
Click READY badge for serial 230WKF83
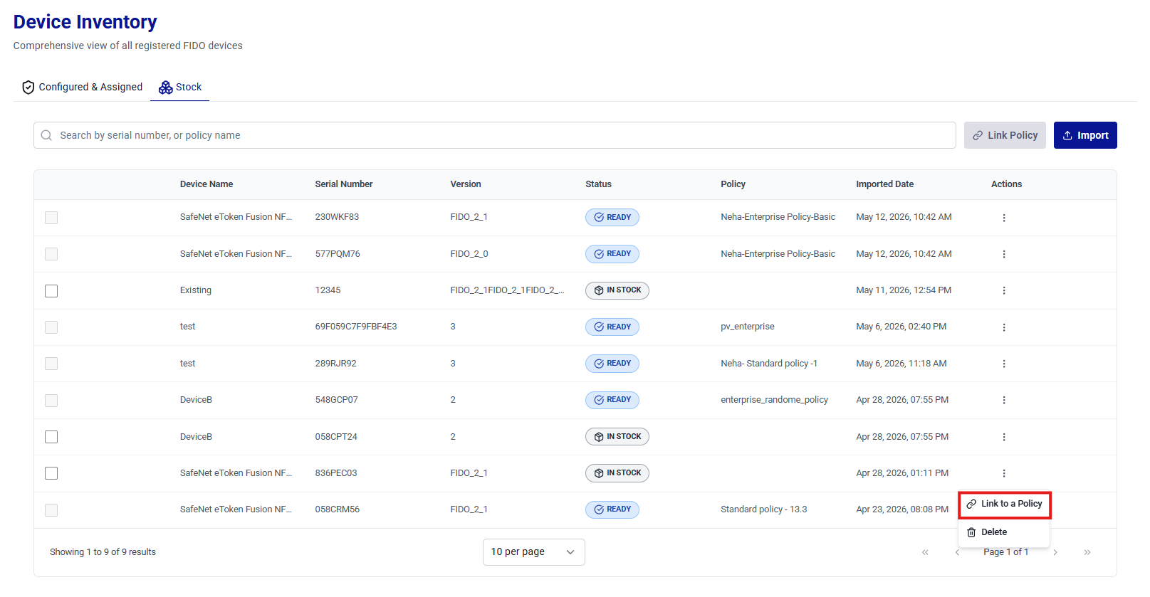(x=612, y=217)
